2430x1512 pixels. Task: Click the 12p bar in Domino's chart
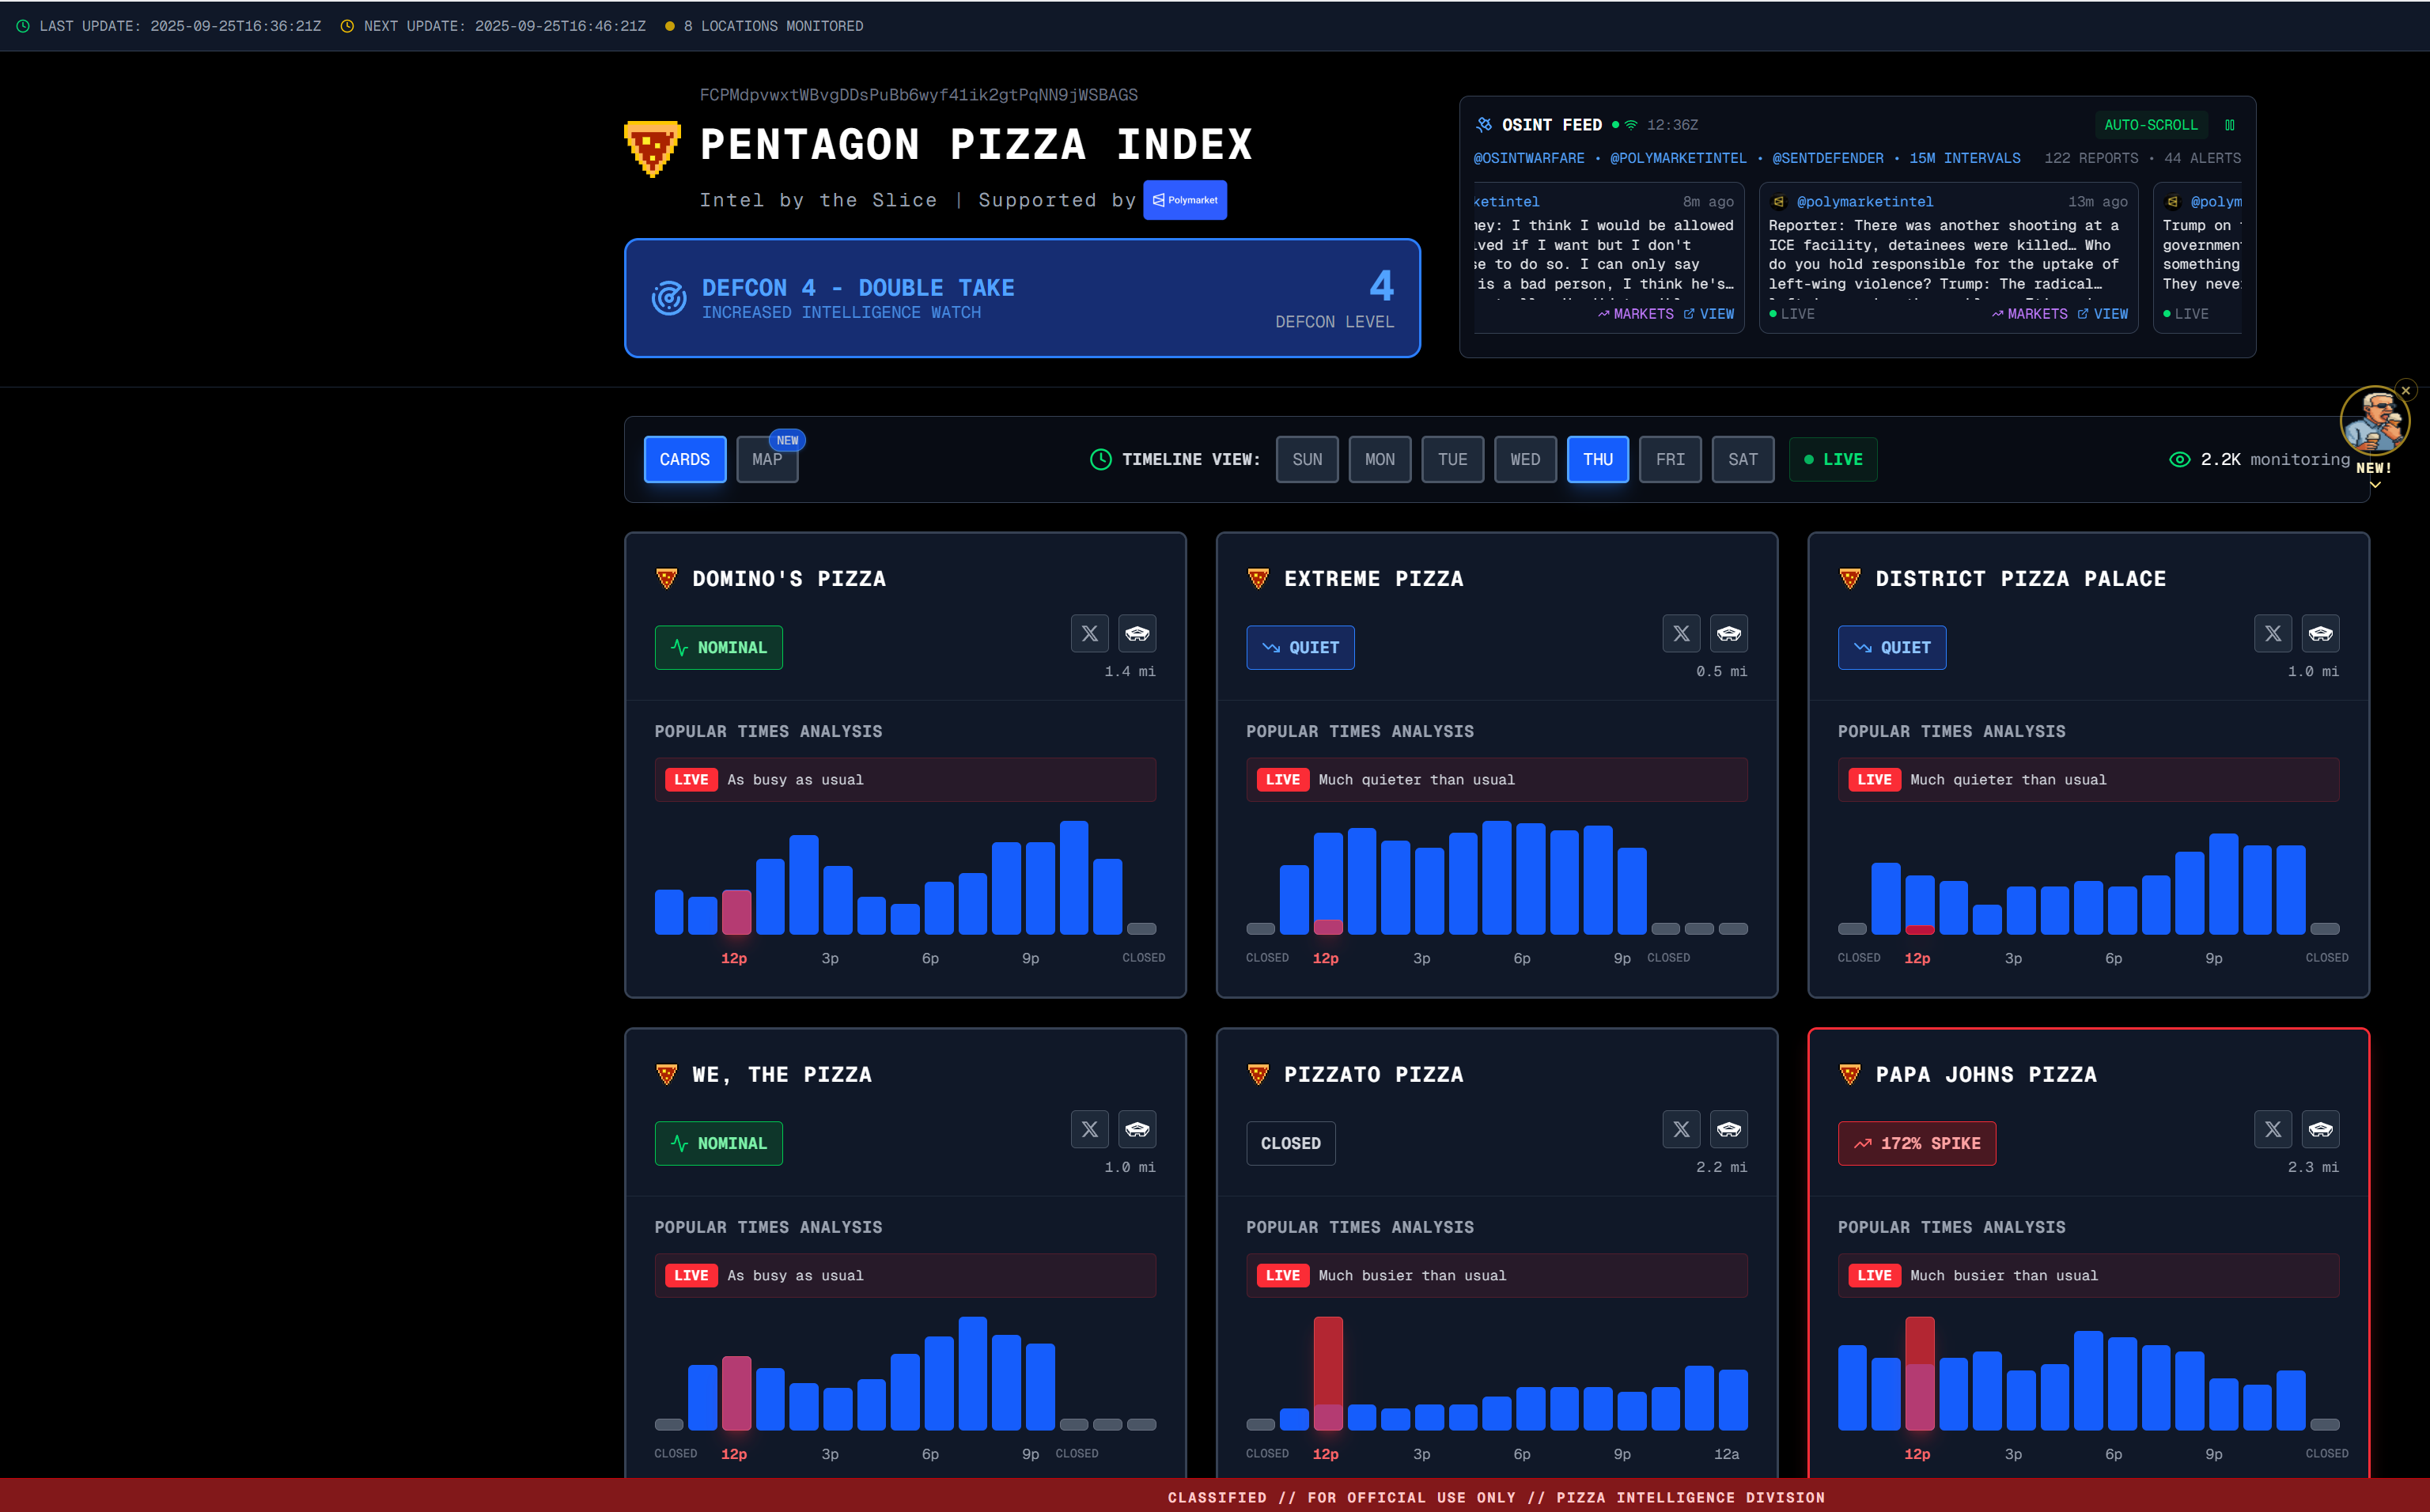pos(736,912)
